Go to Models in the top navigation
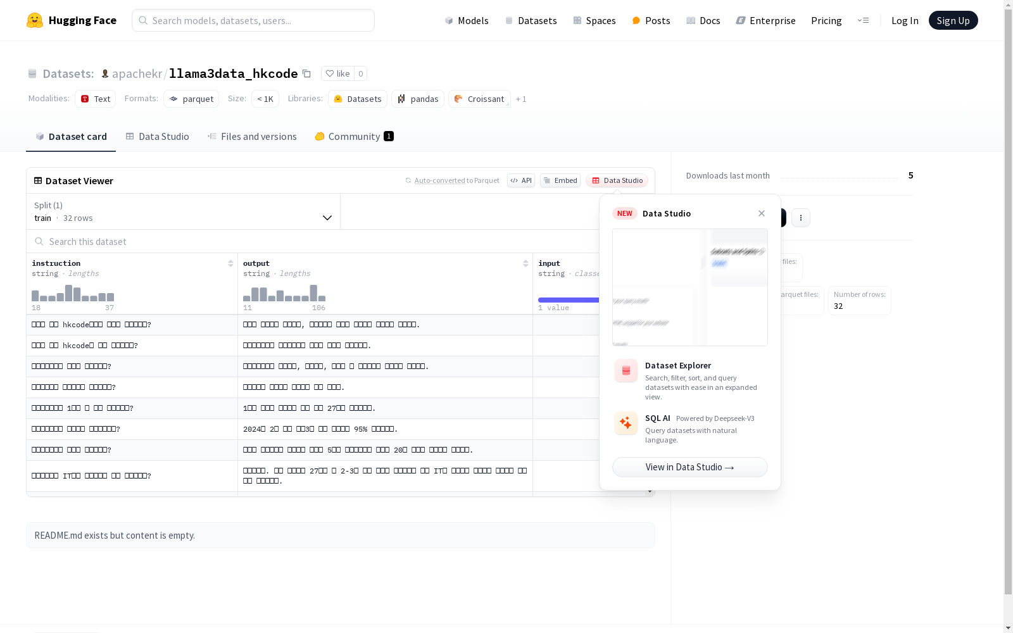The image size is (1013, 633). coord(467,20)
